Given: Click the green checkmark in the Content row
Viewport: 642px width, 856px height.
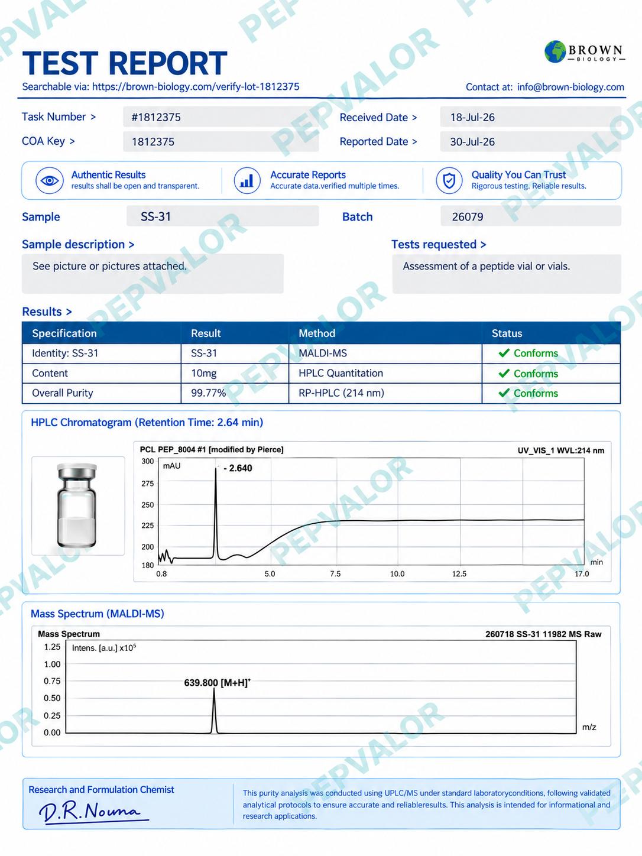Looking at the screenshot, I should [504, 373].
